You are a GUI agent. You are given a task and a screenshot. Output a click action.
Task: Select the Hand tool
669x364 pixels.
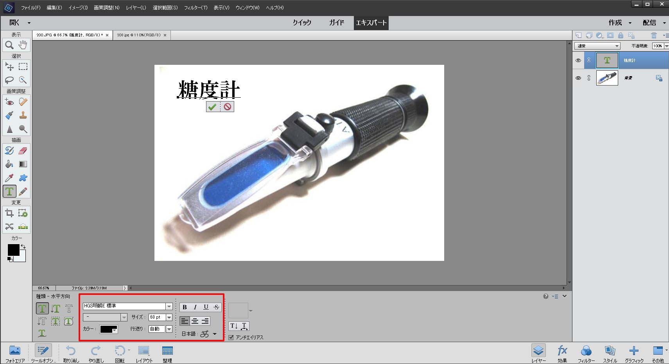click(23, 45)
